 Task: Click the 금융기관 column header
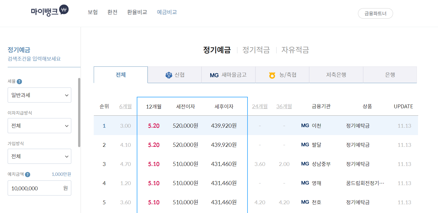pos(321,106)
